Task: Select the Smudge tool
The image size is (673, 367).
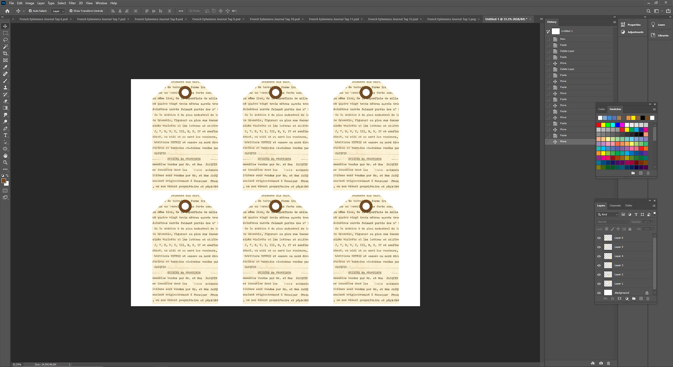Action: (5, 115)
